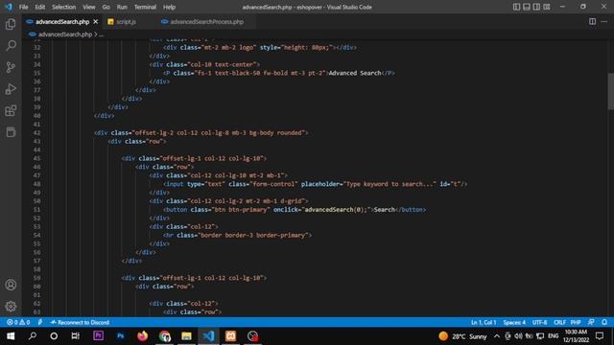Click the icon below Extensions in the activity bar
The image size is (614, 345).
pyautogui.click(x=11, y=132)
